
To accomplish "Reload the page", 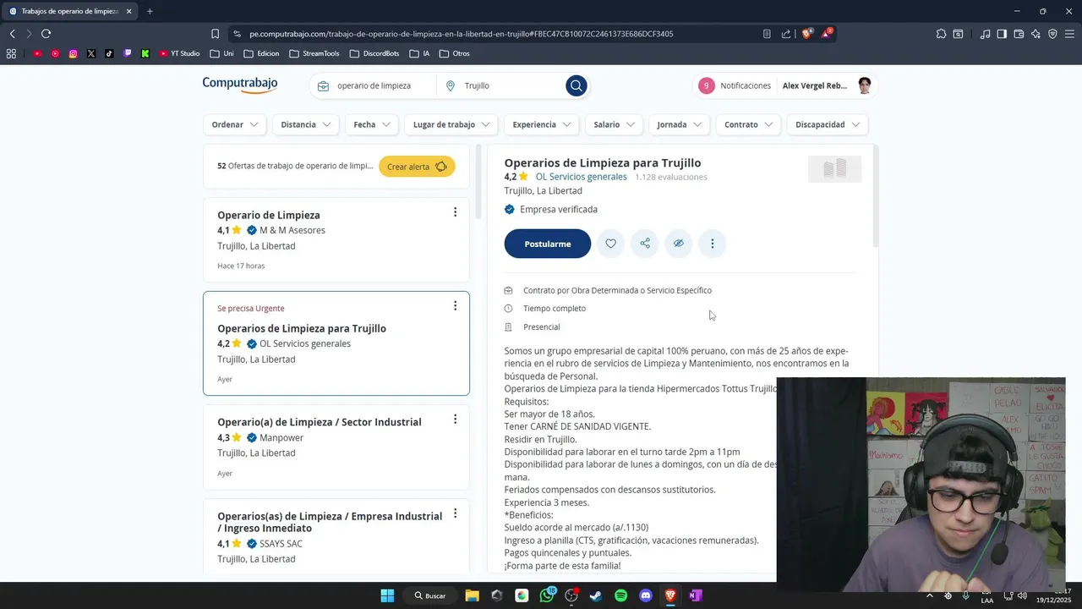I will [46, 34].
